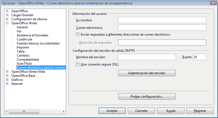Expand the Cargar/Guardar node
The image size is (218, 118).
(7, 15)
